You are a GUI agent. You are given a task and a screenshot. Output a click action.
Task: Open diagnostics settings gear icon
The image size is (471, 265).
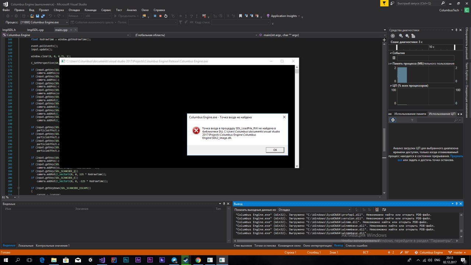pos(393,36)
